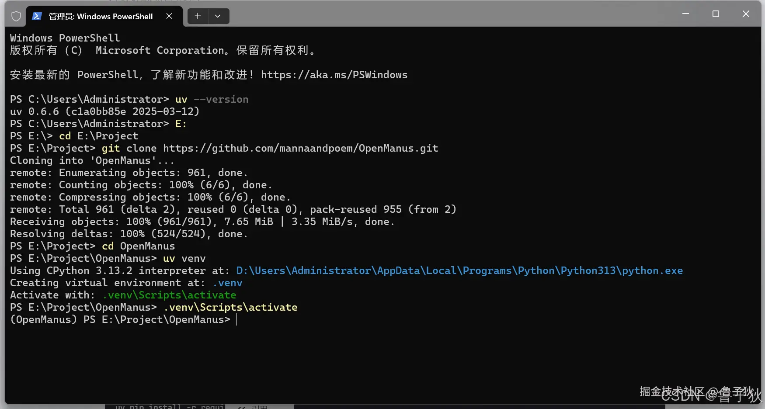
Task: Click the PowerShell icon on the tab
Action: (37, 16)
